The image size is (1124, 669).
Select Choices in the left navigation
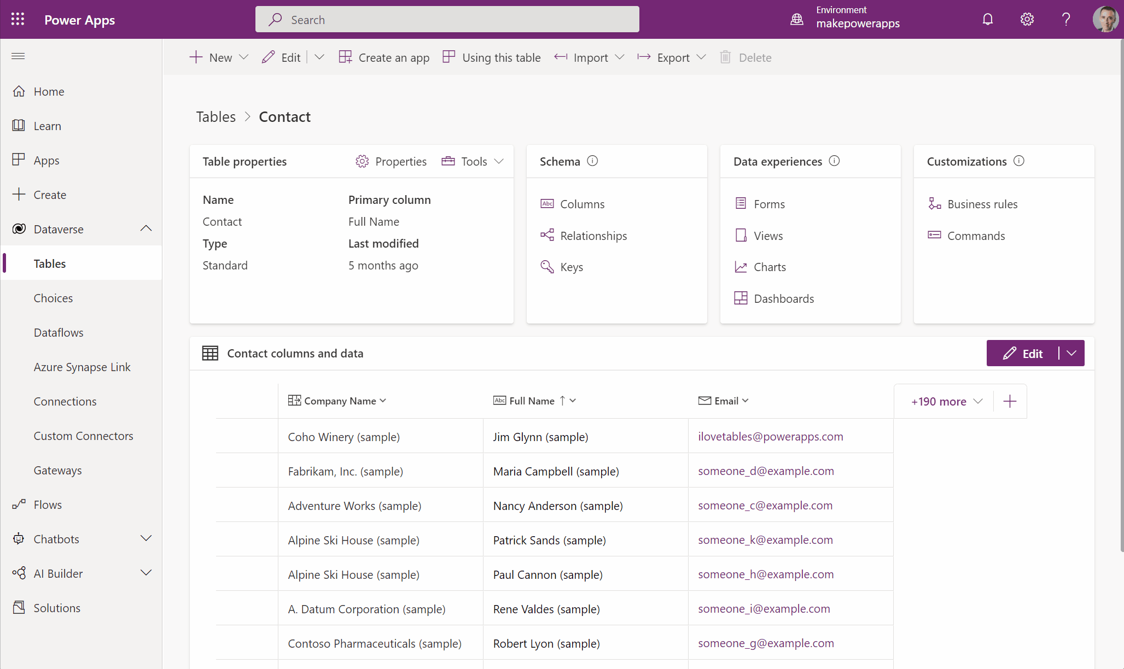53,298
